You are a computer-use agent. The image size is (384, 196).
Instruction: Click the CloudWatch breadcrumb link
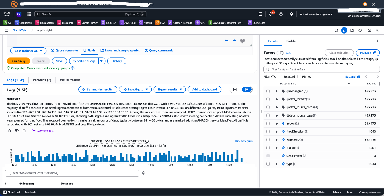click(20, 30)
